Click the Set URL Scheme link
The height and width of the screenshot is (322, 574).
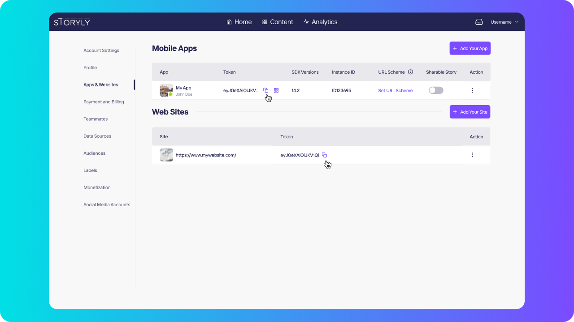[396, 90]
